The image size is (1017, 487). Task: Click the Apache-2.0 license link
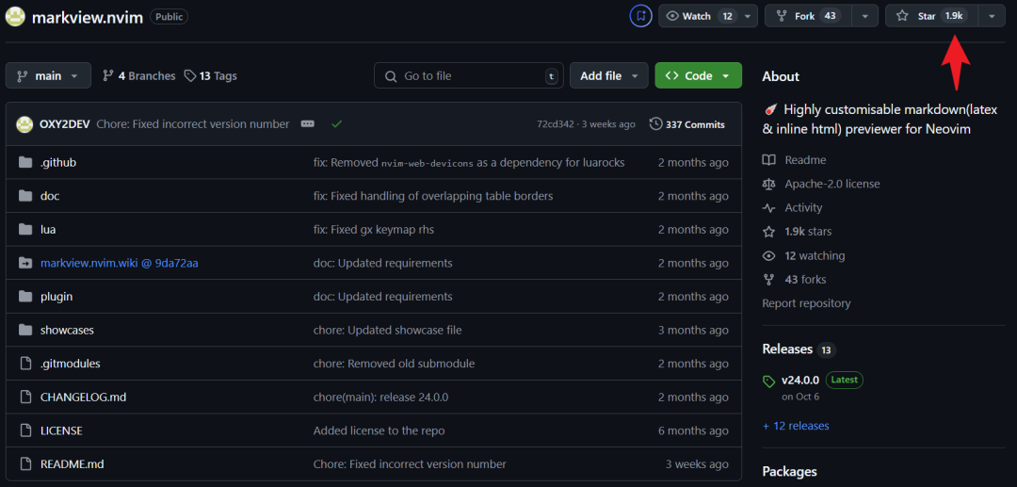832,185
